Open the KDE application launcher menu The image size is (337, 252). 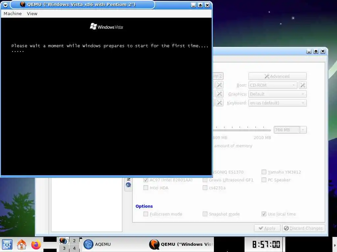point(7,244)
